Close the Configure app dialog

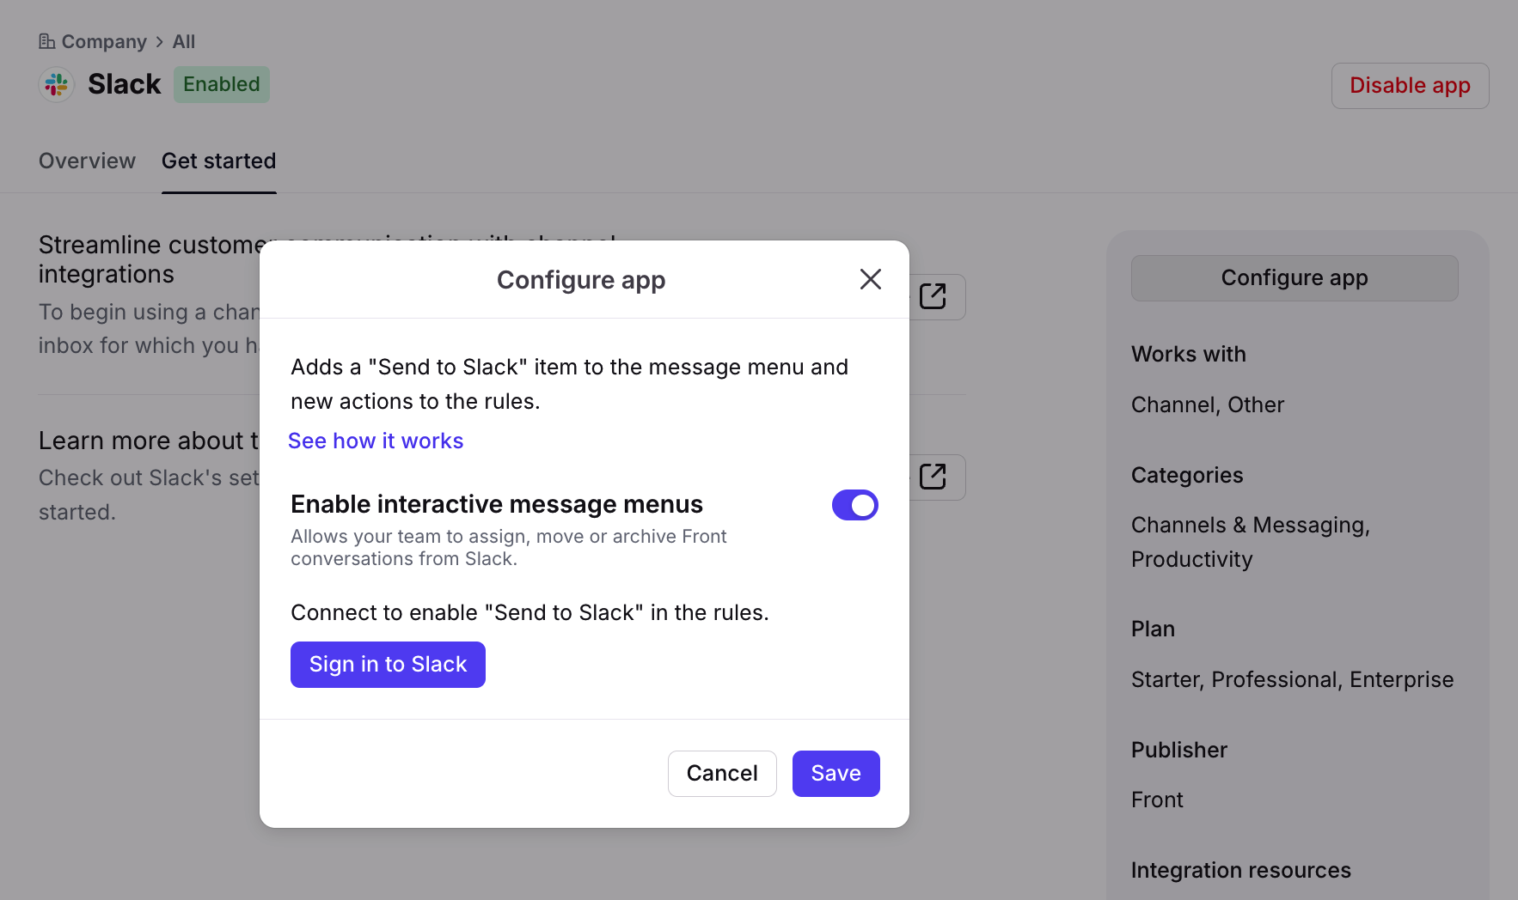(870, 279)
